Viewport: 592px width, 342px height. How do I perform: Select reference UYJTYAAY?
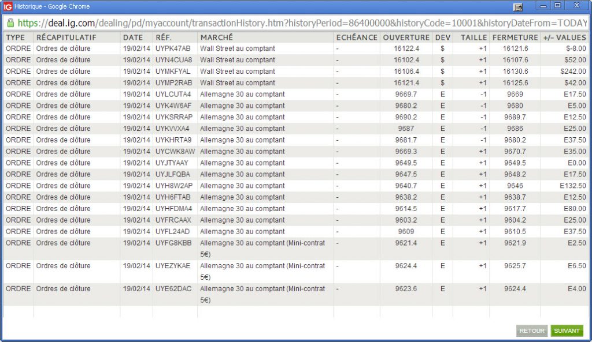[172, 163]
